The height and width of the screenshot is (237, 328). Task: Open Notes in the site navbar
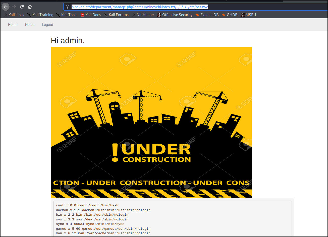tap(30, 25)
